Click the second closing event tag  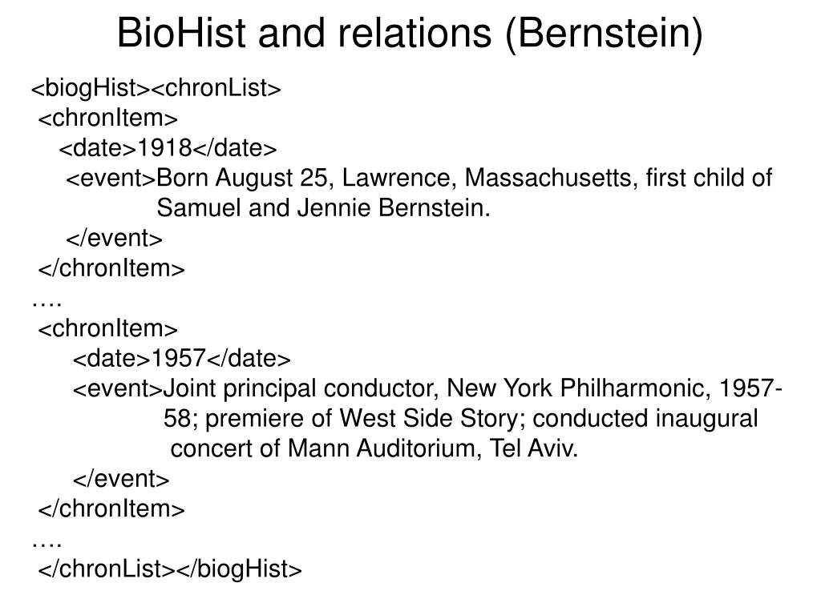point(121,479)
